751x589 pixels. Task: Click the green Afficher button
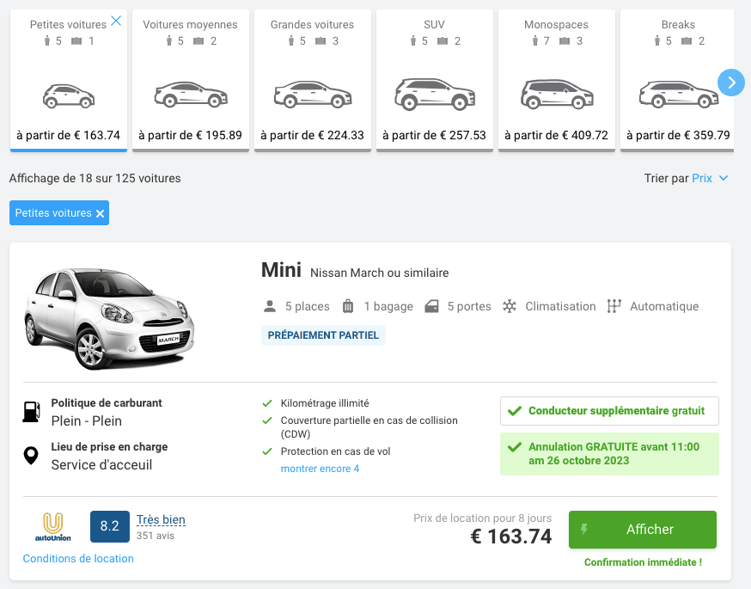642,530
